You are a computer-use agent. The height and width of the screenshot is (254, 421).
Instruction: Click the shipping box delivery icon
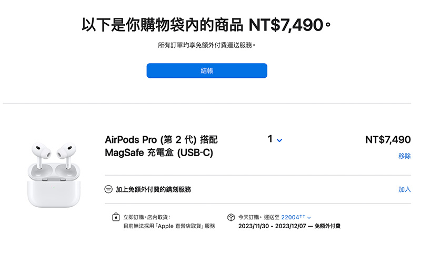(x=231, y=217)
